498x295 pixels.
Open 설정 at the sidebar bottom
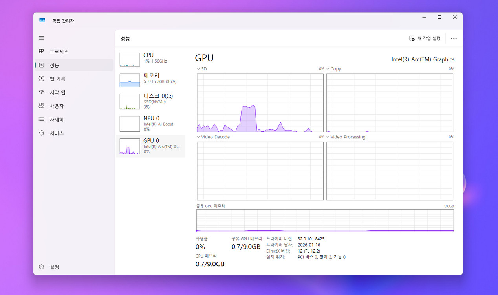click(x=74, y=267)
